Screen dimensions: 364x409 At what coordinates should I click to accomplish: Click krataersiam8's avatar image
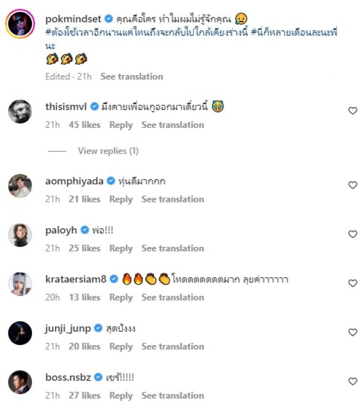[x=20, y=284]
